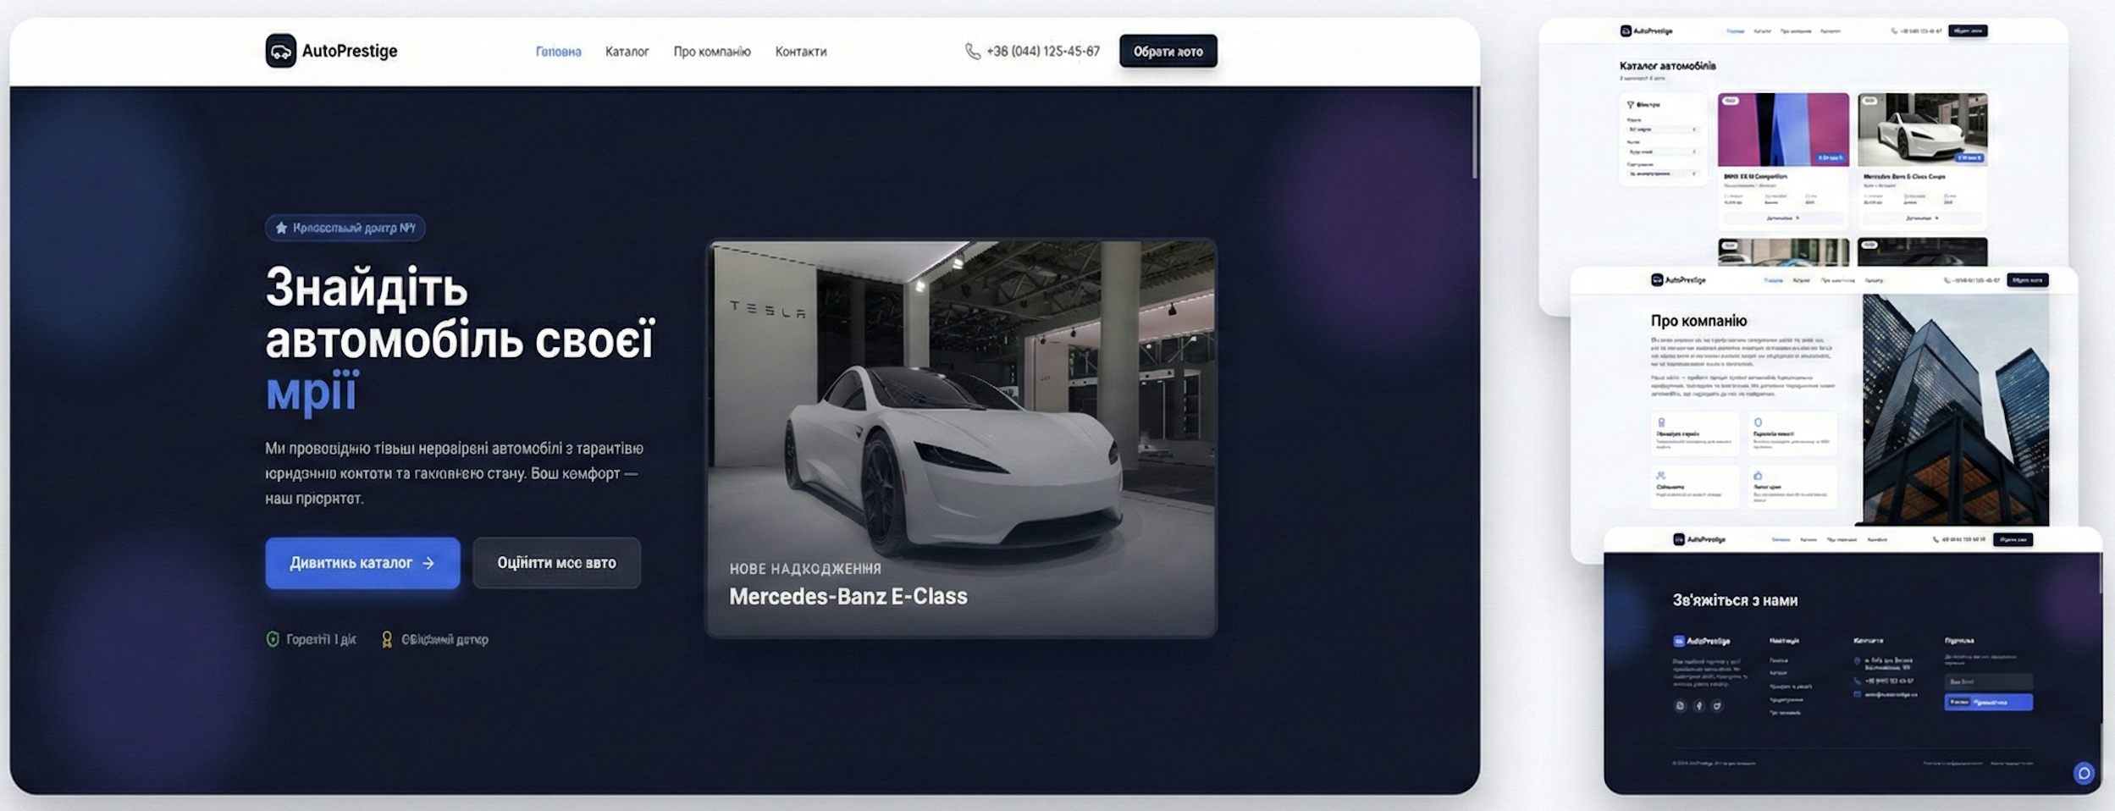Click the phone icon beside +38 (044) number
The height and width of the screenshot is (811, 2115).
click(x=972, y=52)
